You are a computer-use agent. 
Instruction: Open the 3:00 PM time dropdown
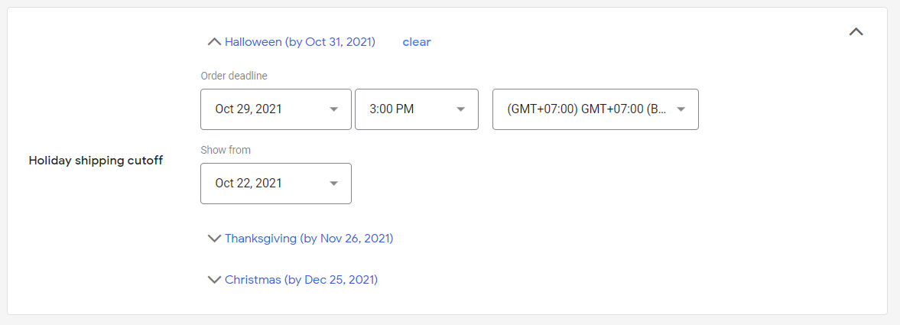pos(417,109)
